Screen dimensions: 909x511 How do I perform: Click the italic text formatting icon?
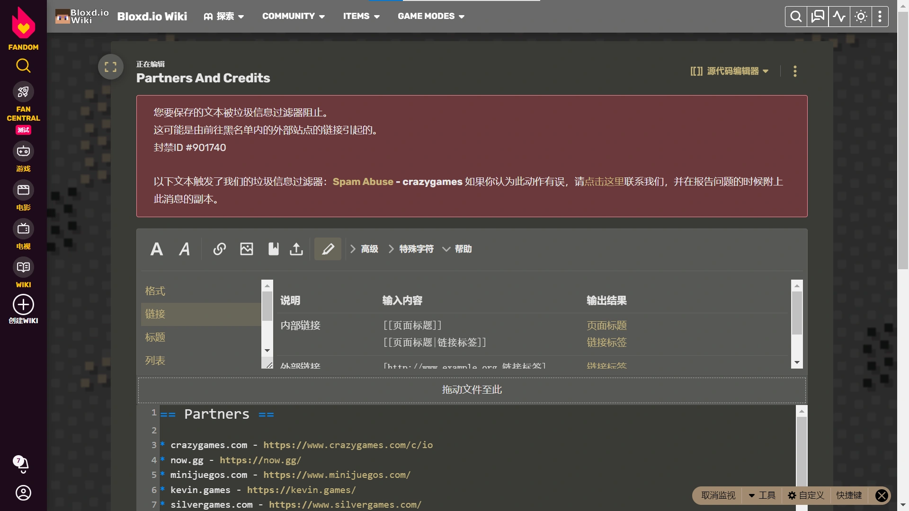pos(184,249)
